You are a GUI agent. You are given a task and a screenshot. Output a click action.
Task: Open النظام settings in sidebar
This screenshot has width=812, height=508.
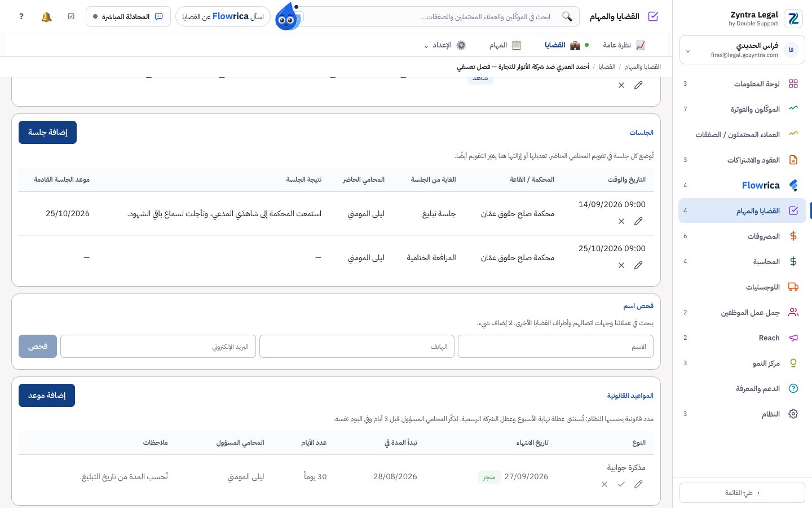click(742, 414)
